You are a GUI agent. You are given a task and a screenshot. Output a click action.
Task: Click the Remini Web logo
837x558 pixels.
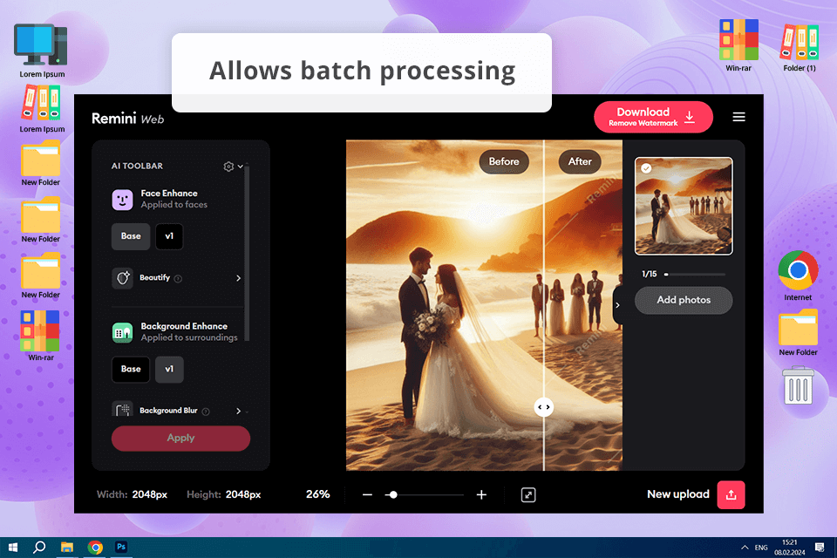tap(127, 119)
